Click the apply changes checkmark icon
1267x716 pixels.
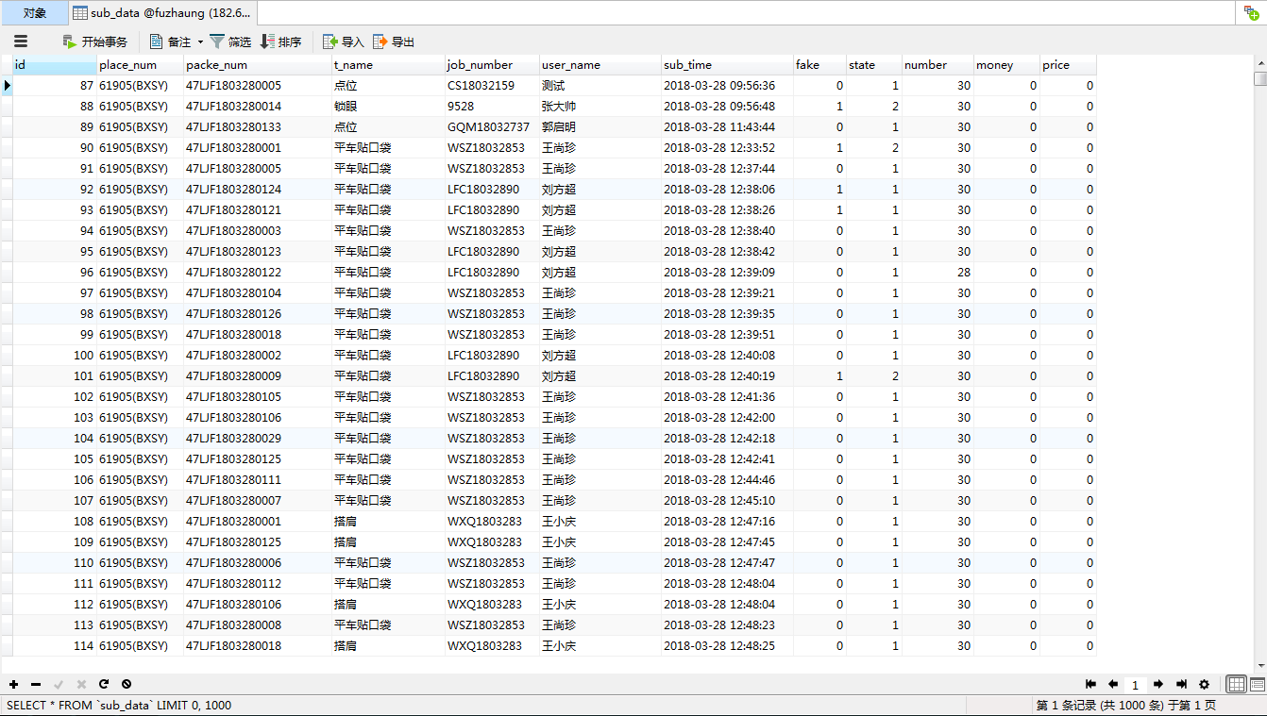pos(59,684)
